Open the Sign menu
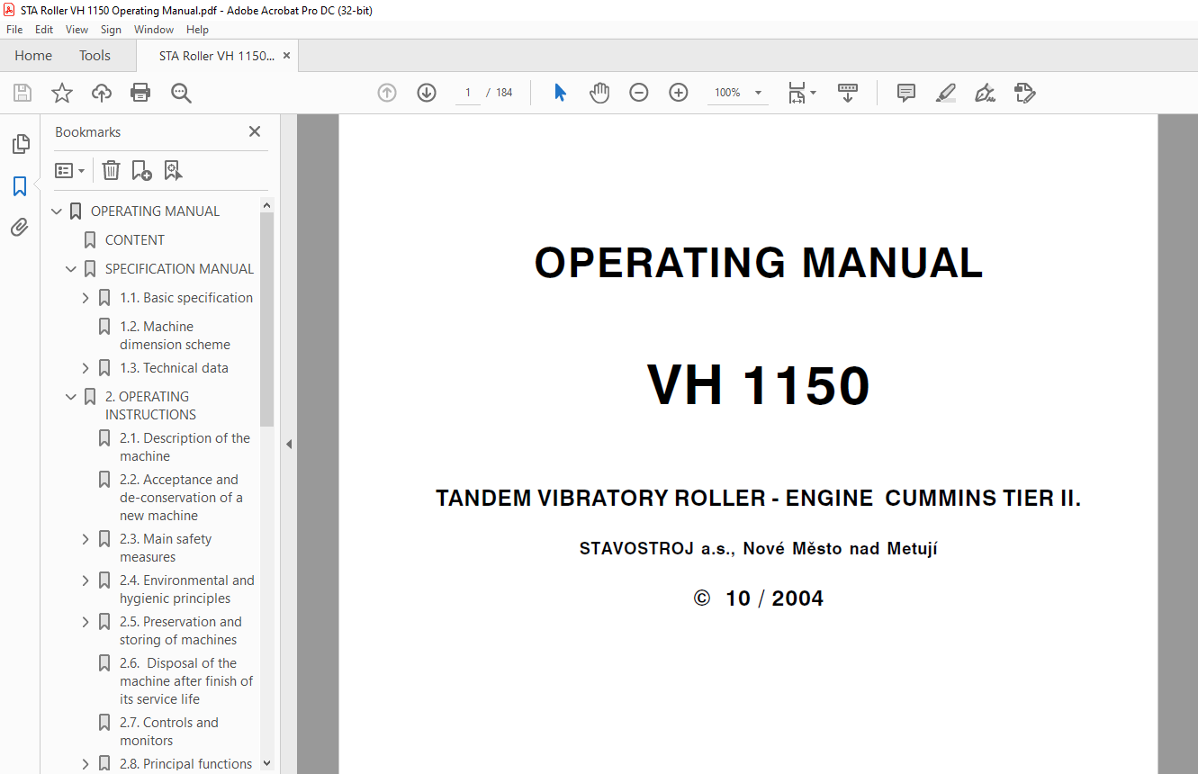The width and height of the screenshot is (1198, 774). (x=111, y=30)
